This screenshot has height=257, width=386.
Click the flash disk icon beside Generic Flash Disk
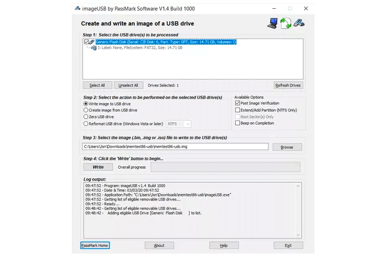92,42
